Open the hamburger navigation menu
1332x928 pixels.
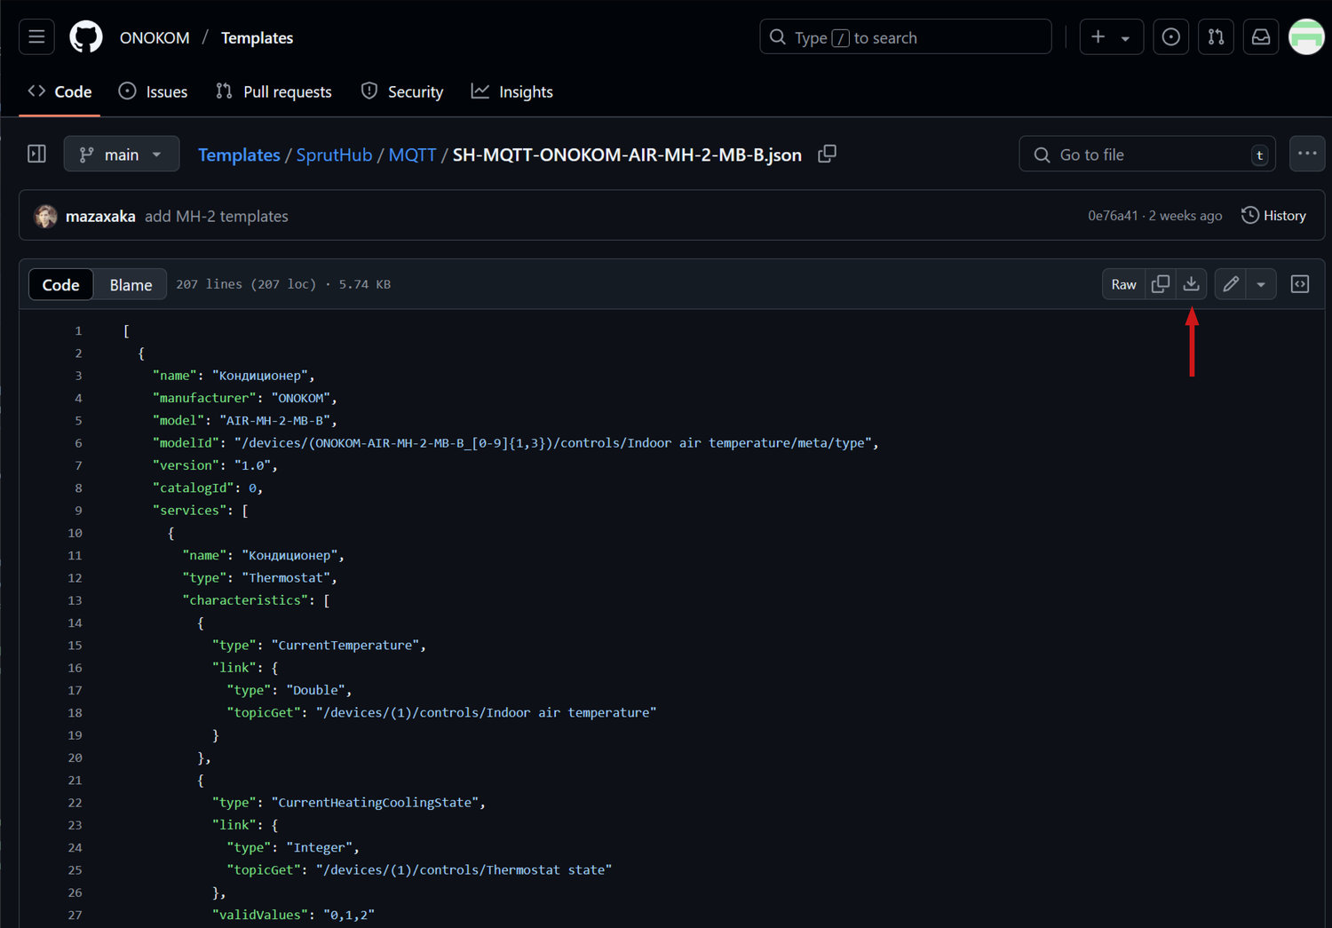(36, 37)
